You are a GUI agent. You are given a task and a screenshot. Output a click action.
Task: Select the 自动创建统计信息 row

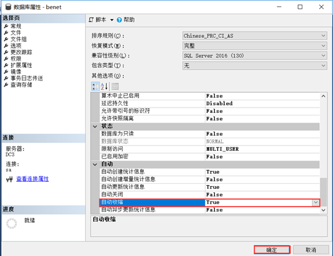(209, 172)
